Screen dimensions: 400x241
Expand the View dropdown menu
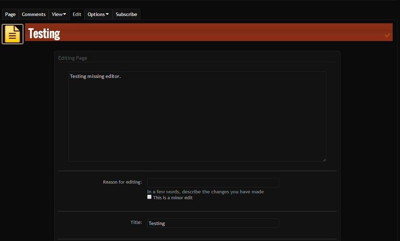point(59,14)
